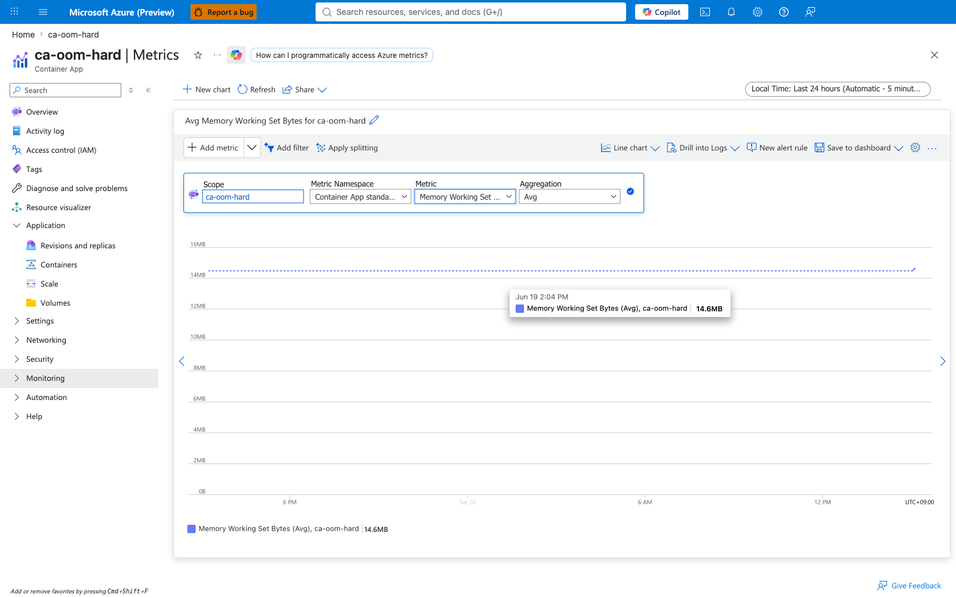This screenshot has height=597, width=956.
Task: Click New alert rule
Action: click(777, 147)
